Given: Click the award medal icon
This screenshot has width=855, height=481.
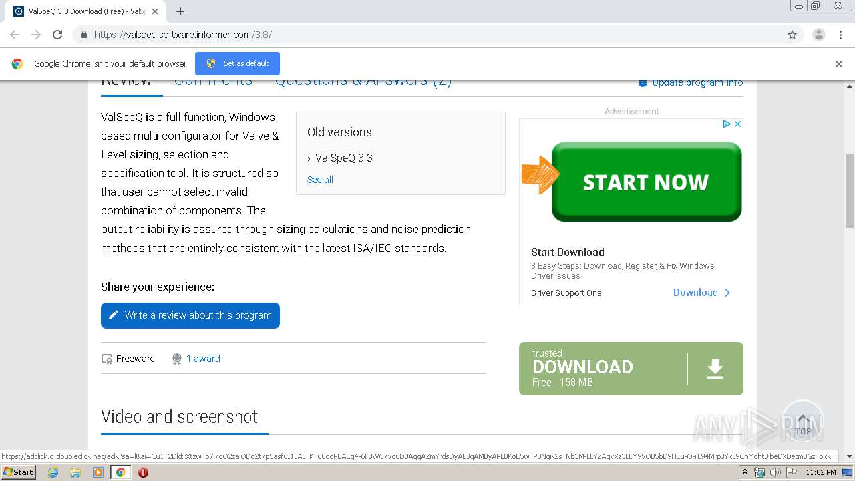Looking at the screenshot, I should (177, 359).
